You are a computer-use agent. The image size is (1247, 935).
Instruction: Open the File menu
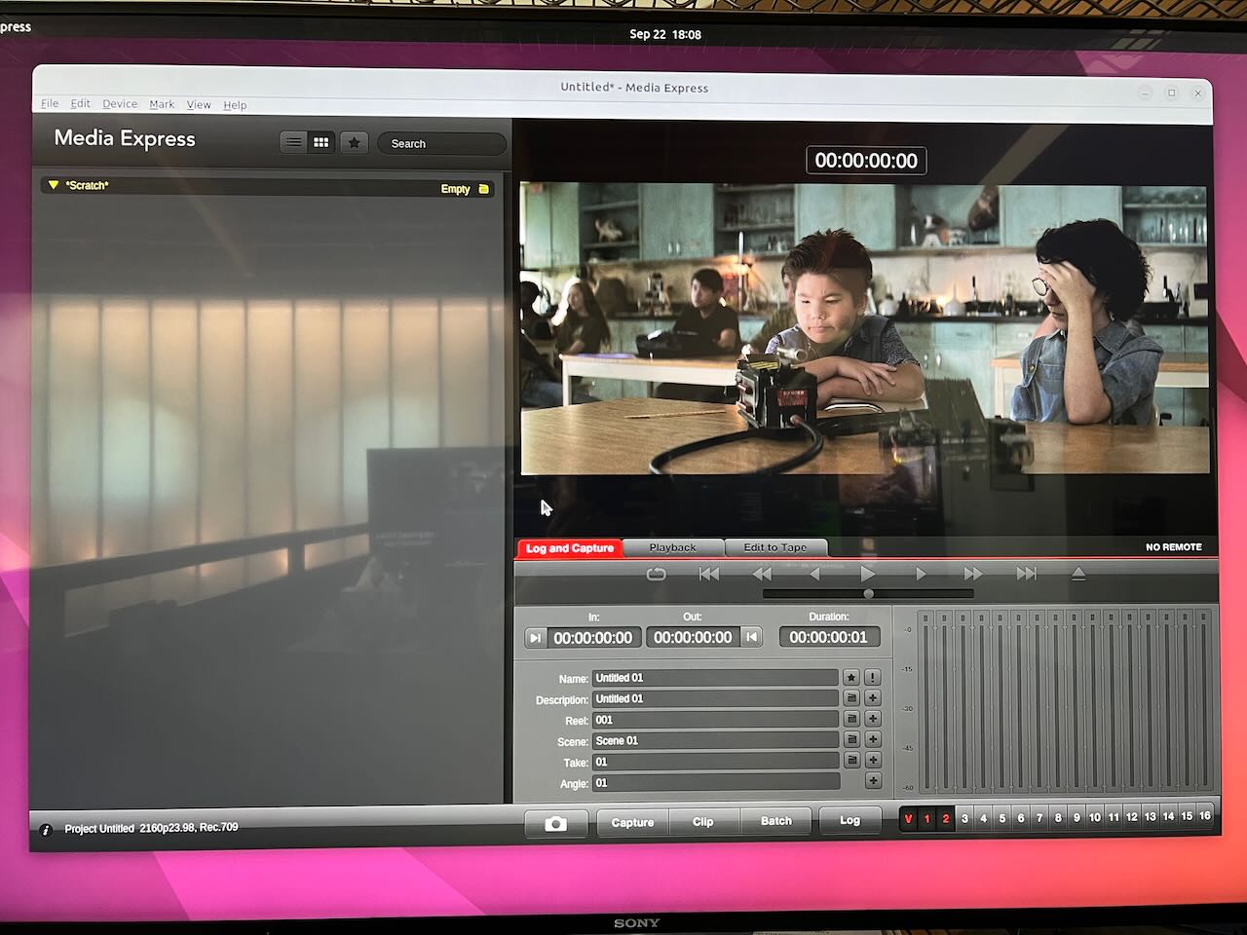tap(50, 103)
